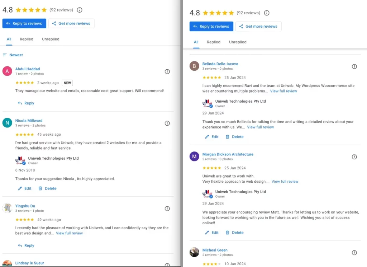Click the report flag icon on Abdul Haddad's review
The width and height of the screenshot is (367, 267).
(167, 71)
